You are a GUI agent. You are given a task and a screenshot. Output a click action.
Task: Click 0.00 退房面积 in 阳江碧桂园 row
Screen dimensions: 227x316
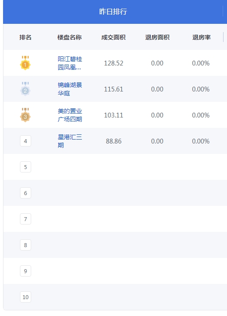click(157, 63)
